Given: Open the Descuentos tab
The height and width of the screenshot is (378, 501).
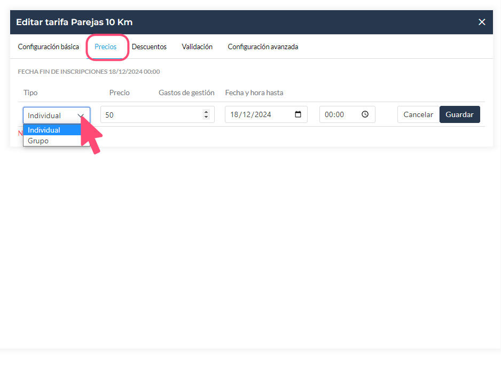Looking at the screenshot, I should [149, 47].
